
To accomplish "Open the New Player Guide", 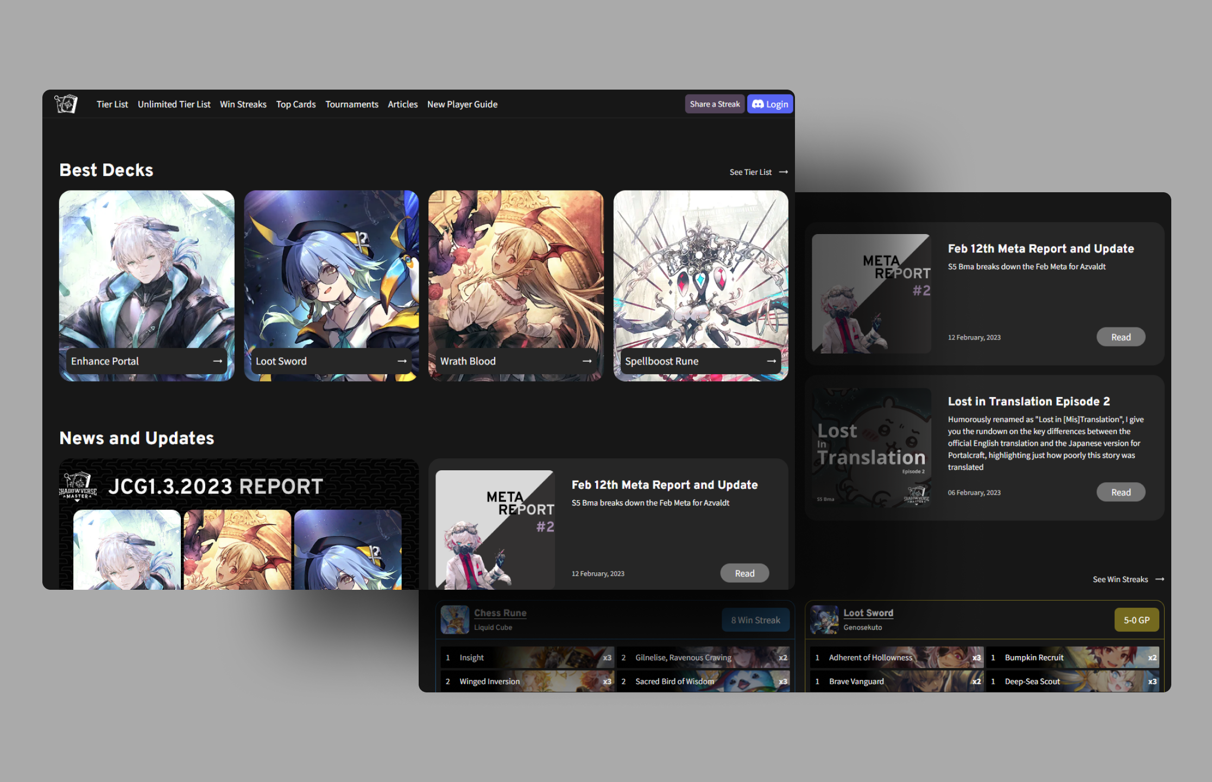I will (462, 104).
